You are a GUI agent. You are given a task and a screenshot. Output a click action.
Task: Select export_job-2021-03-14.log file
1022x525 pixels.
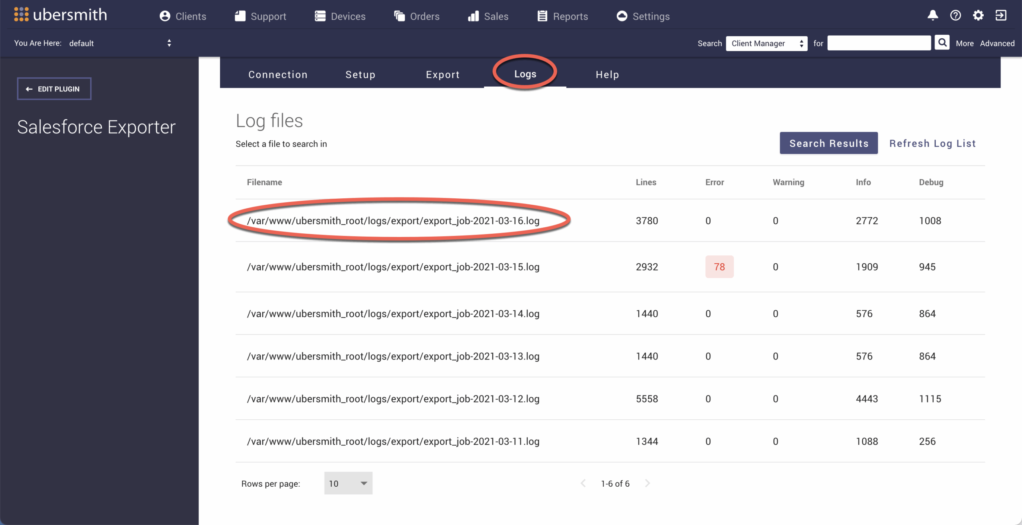tap(393, 314)
